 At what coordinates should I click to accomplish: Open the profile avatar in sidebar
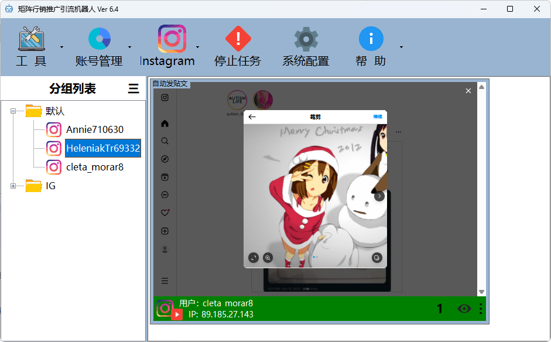pos(165,249)
